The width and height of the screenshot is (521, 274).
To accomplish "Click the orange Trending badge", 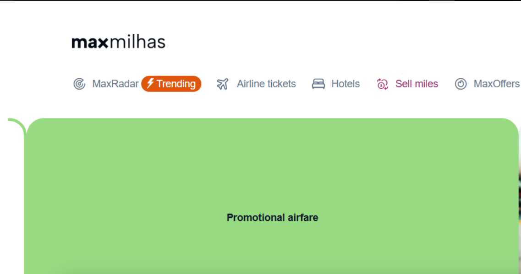I will click(x=171, y=84).
